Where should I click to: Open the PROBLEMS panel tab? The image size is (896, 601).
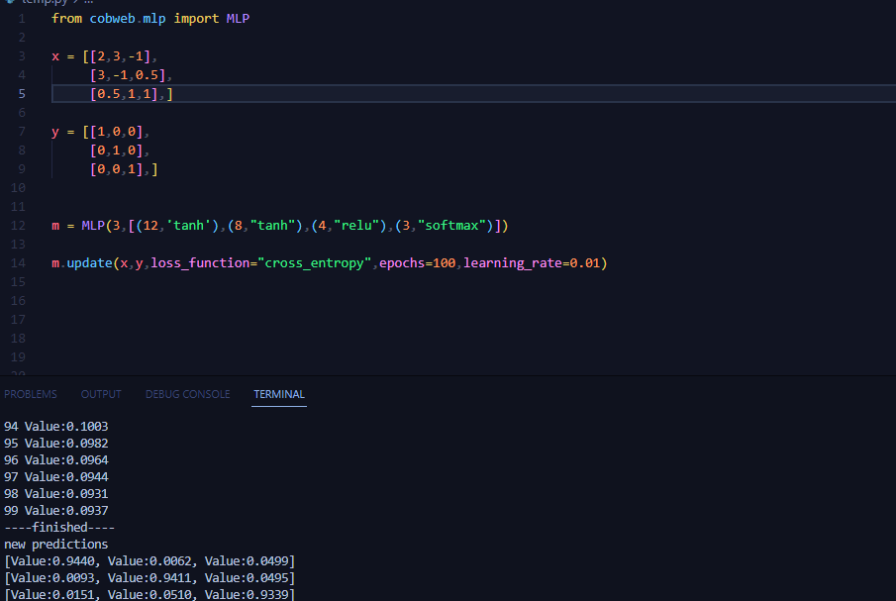point(31,394)
